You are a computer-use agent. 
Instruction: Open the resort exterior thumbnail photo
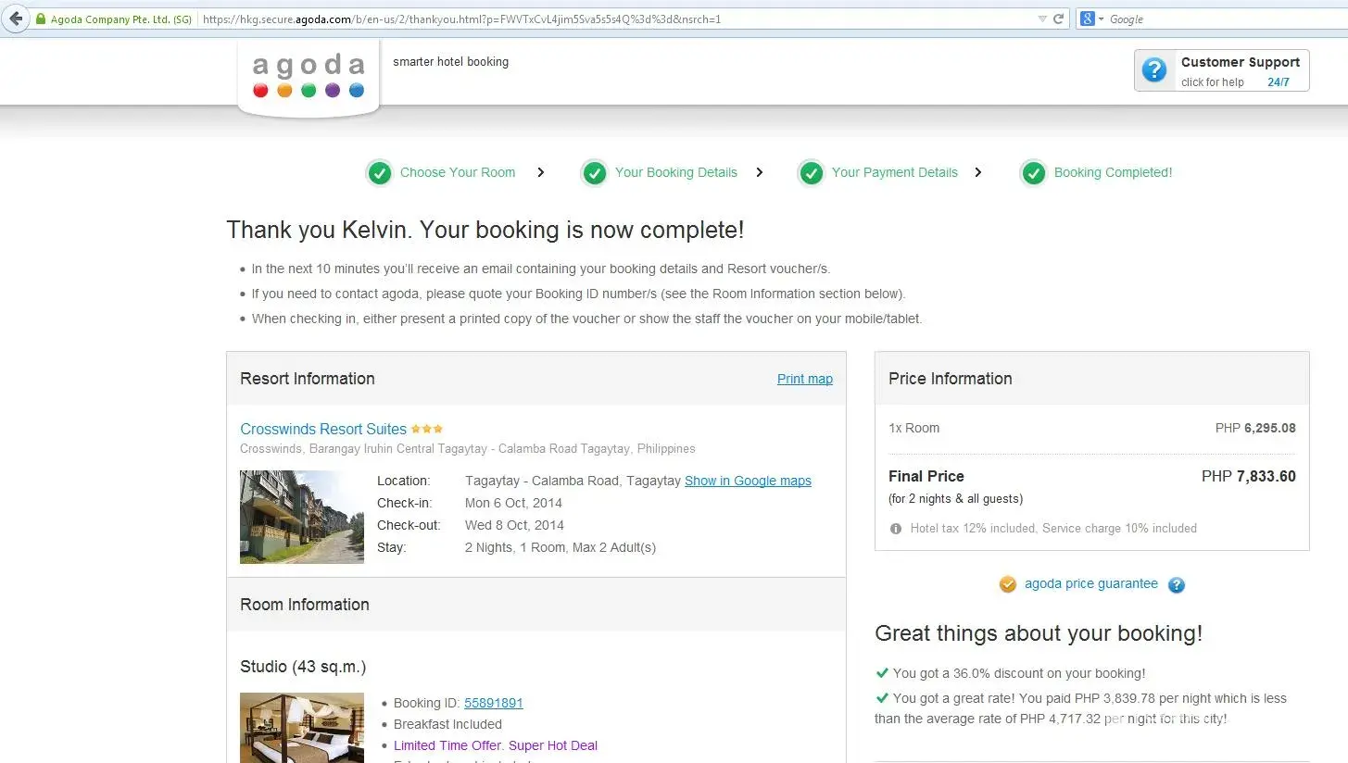302,517
